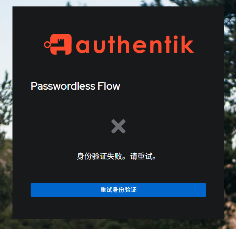
Task: Click the blue 重试身份验证 retry button
Action: [118, 190]
